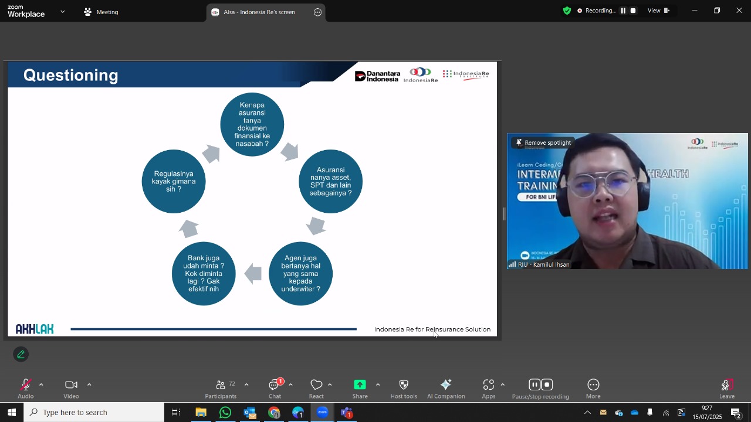Image resolution: width=751 pixels, height=422 pixels.
Task: Start video with the camera icon
Action: coord(71,385)
